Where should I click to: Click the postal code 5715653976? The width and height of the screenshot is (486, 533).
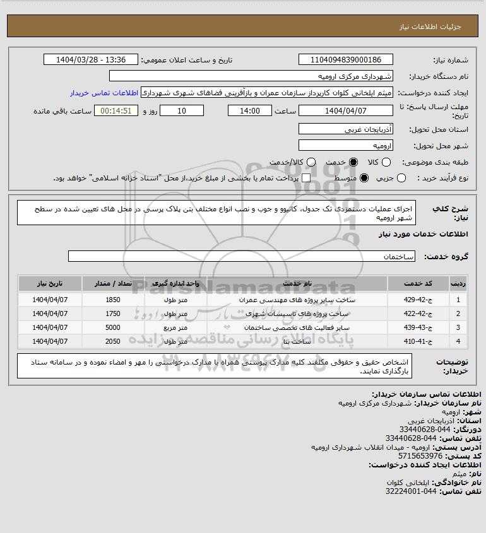pos(420,456)
